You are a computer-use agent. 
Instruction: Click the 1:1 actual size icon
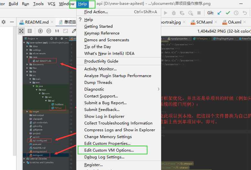point(57,31)
